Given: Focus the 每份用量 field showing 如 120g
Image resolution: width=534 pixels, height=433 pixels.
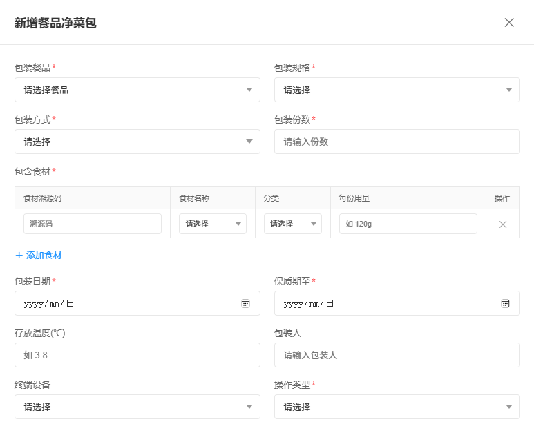Looking at the screenshot, I should tap(408, 224).
